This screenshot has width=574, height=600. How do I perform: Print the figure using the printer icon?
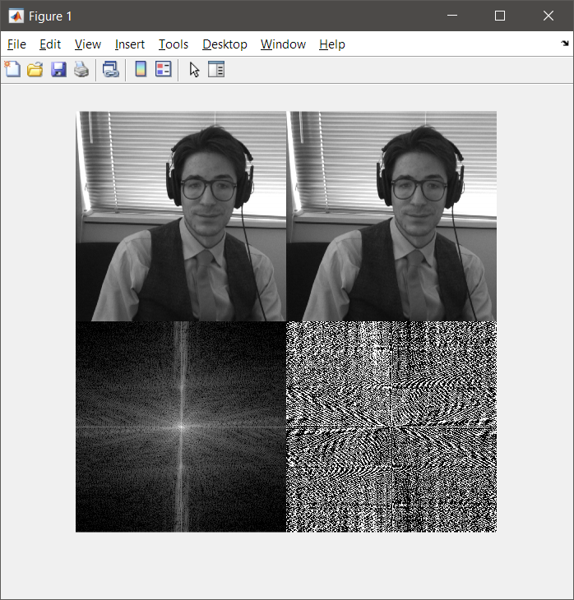81,70
